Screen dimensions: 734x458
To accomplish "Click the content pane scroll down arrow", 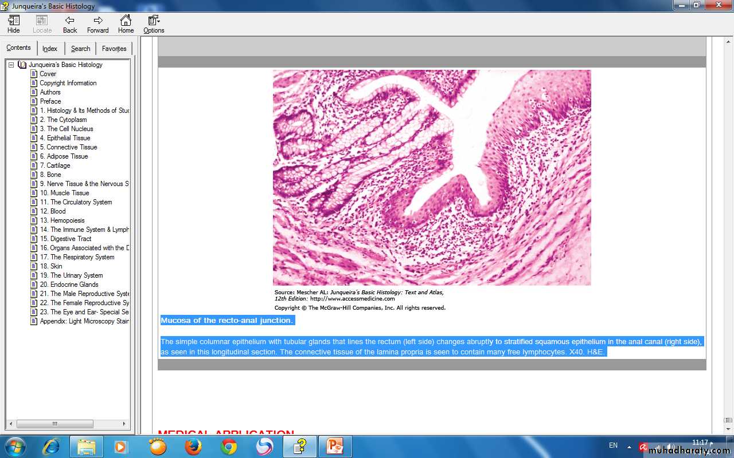I will coord(728,429).
